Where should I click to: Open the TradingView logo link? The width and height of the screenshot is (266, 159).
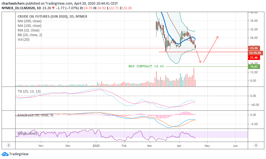pos(15,154)
